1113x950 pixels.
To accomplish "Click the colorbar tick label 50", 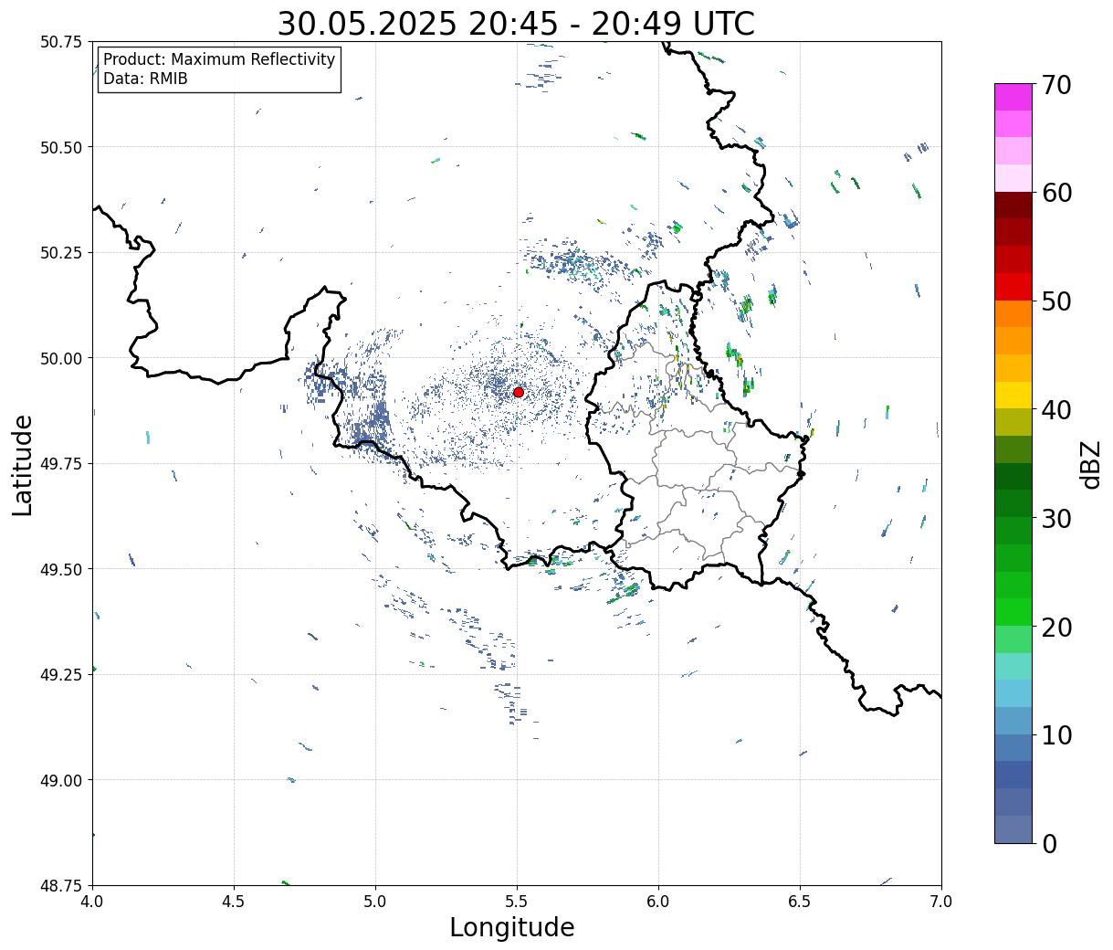I will coord(1056,301).
